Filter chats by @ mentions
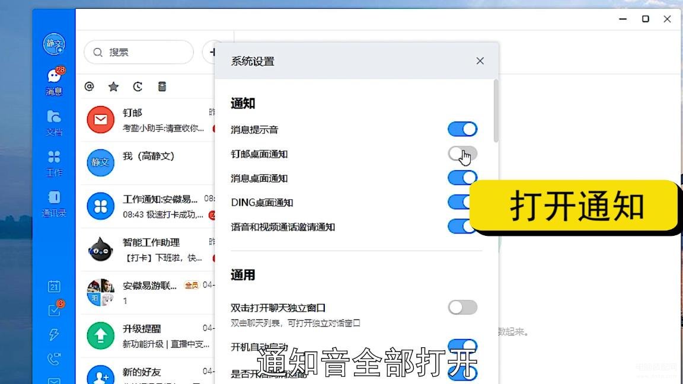 (x=90, y=86)
